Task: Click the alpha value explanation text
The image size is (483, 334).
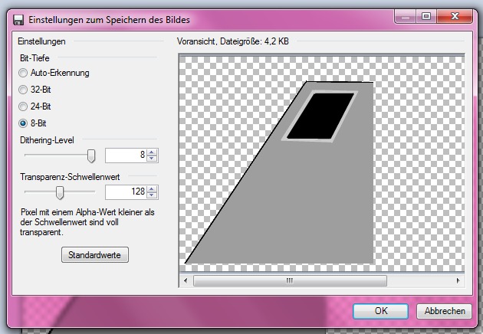Action: tap(87, 222)
